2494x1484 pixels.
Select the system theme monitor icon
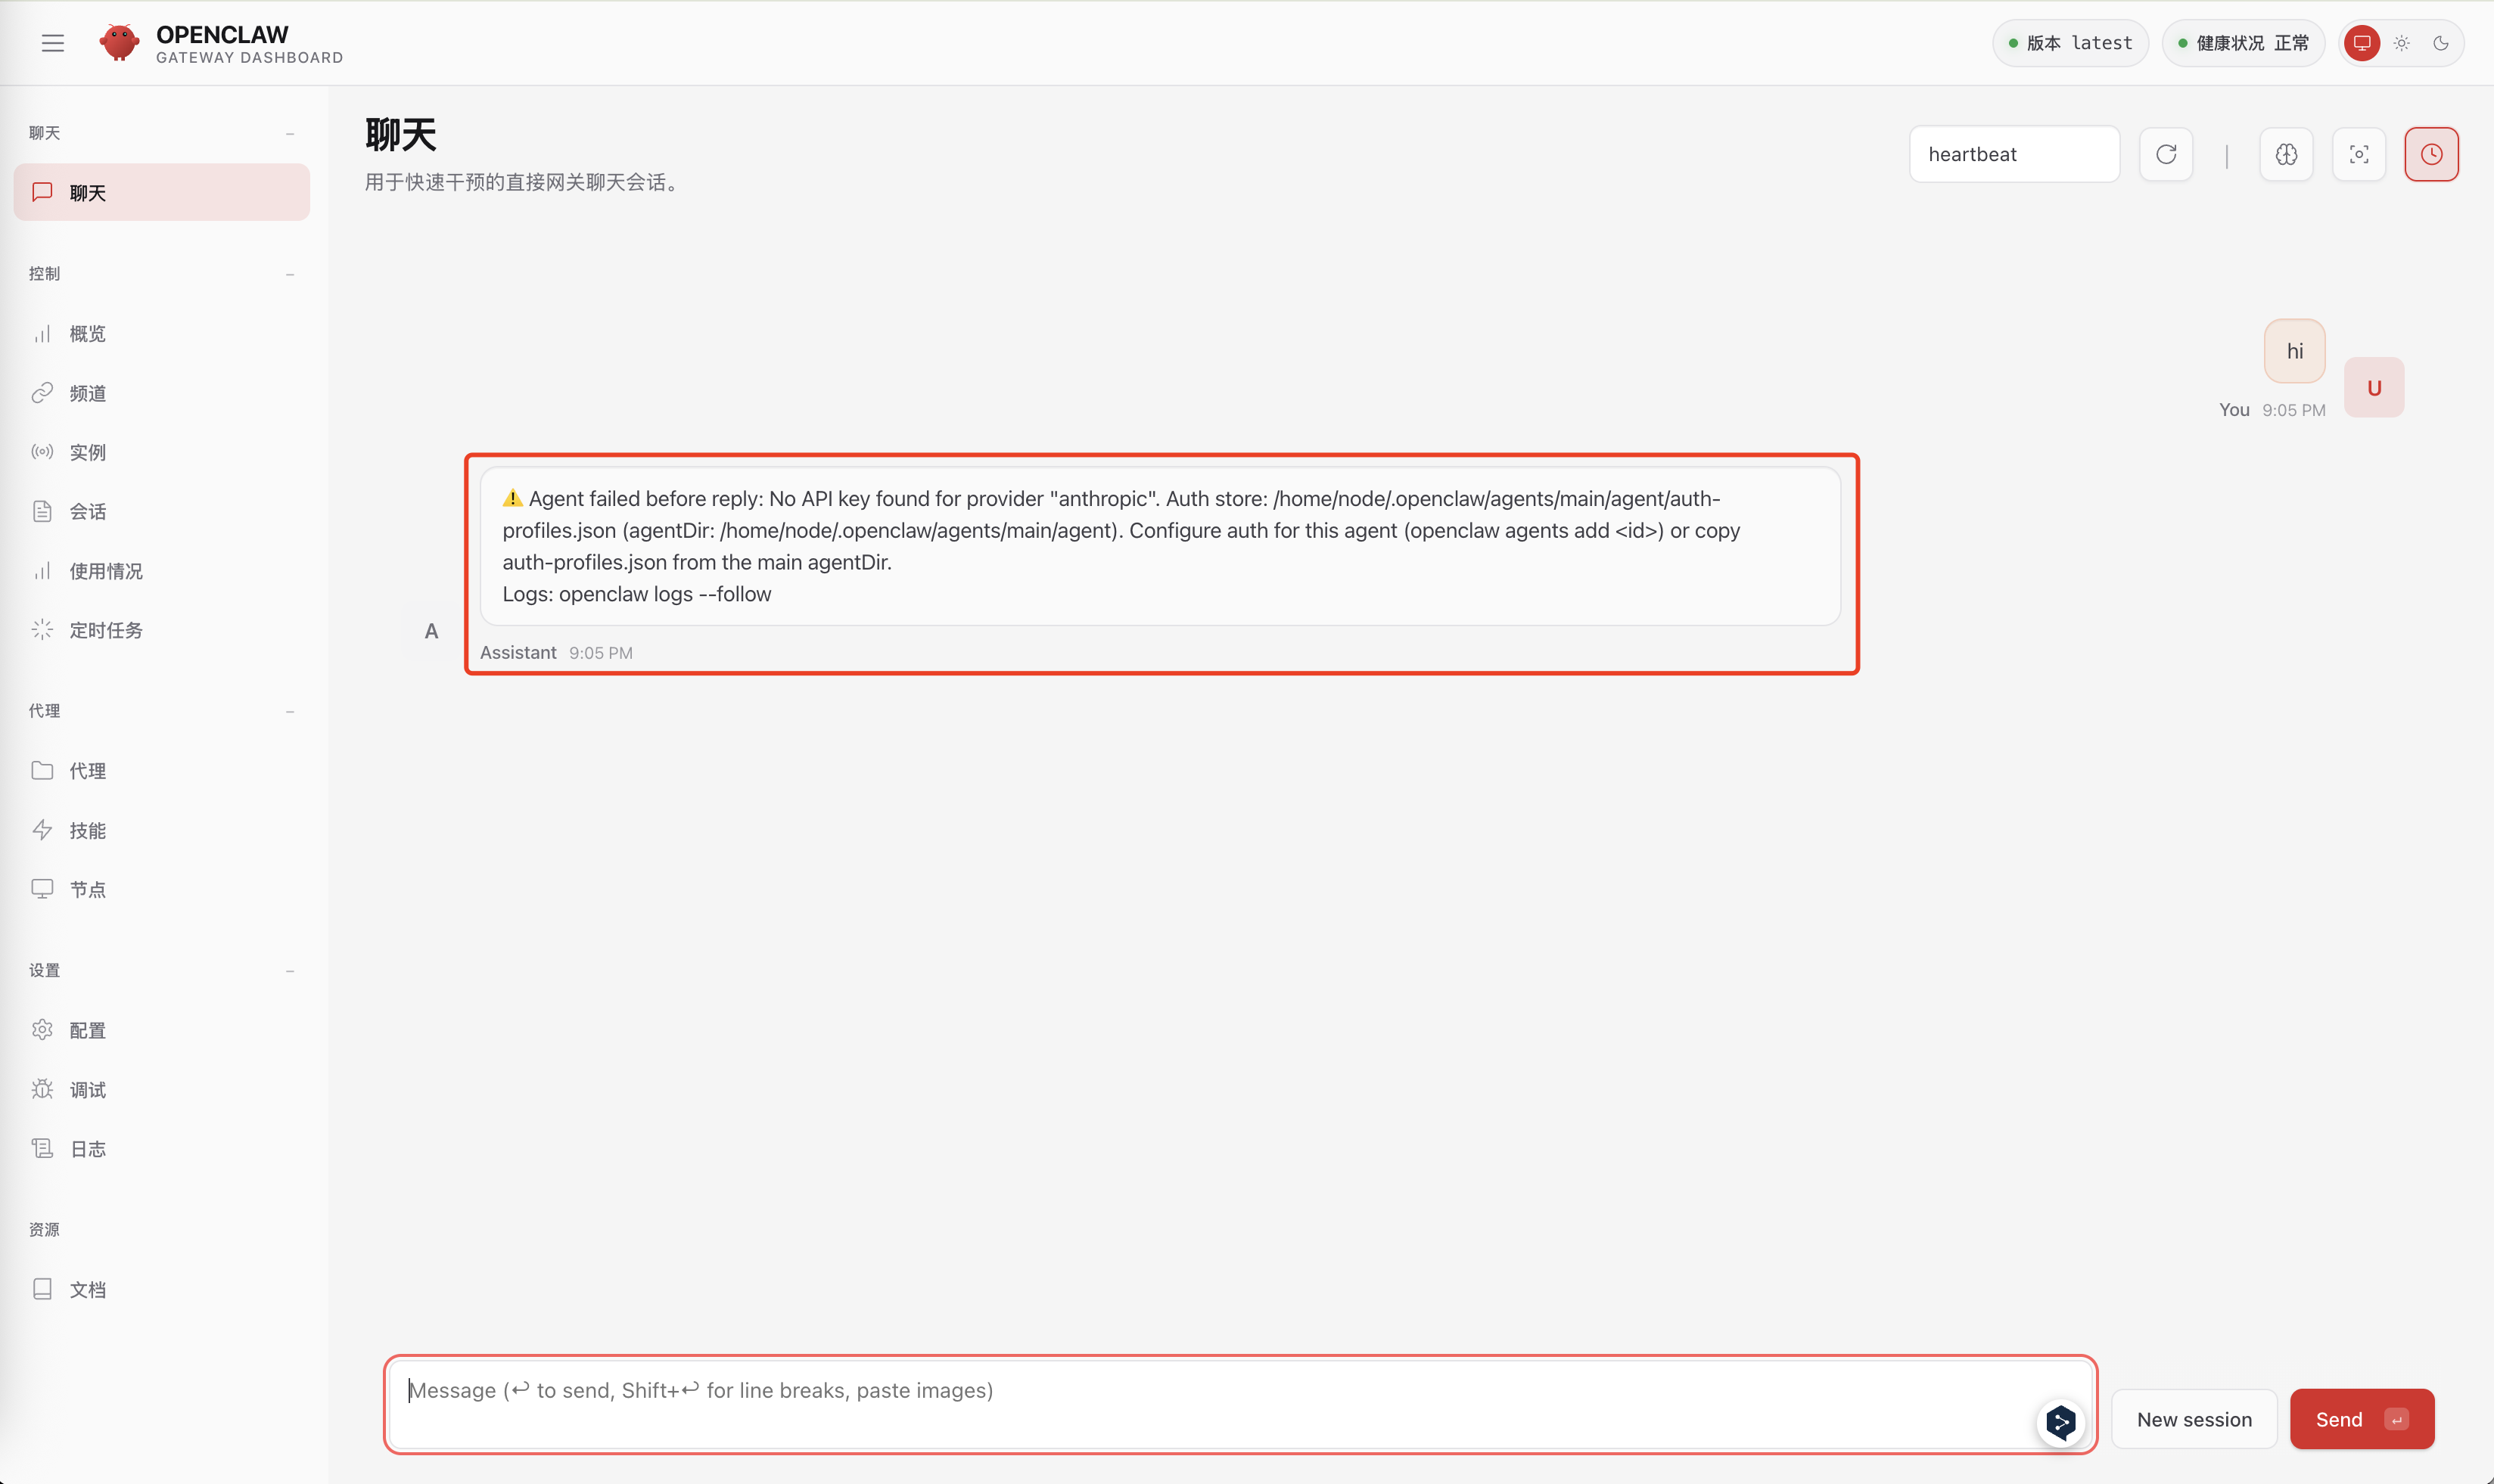point(2362,43)
